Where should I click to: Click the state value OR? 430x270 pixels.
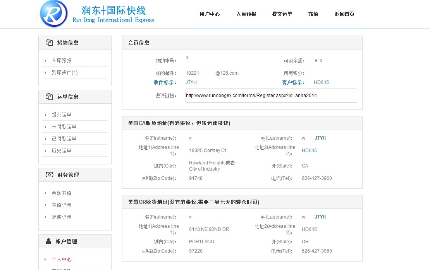pos(305,242)
